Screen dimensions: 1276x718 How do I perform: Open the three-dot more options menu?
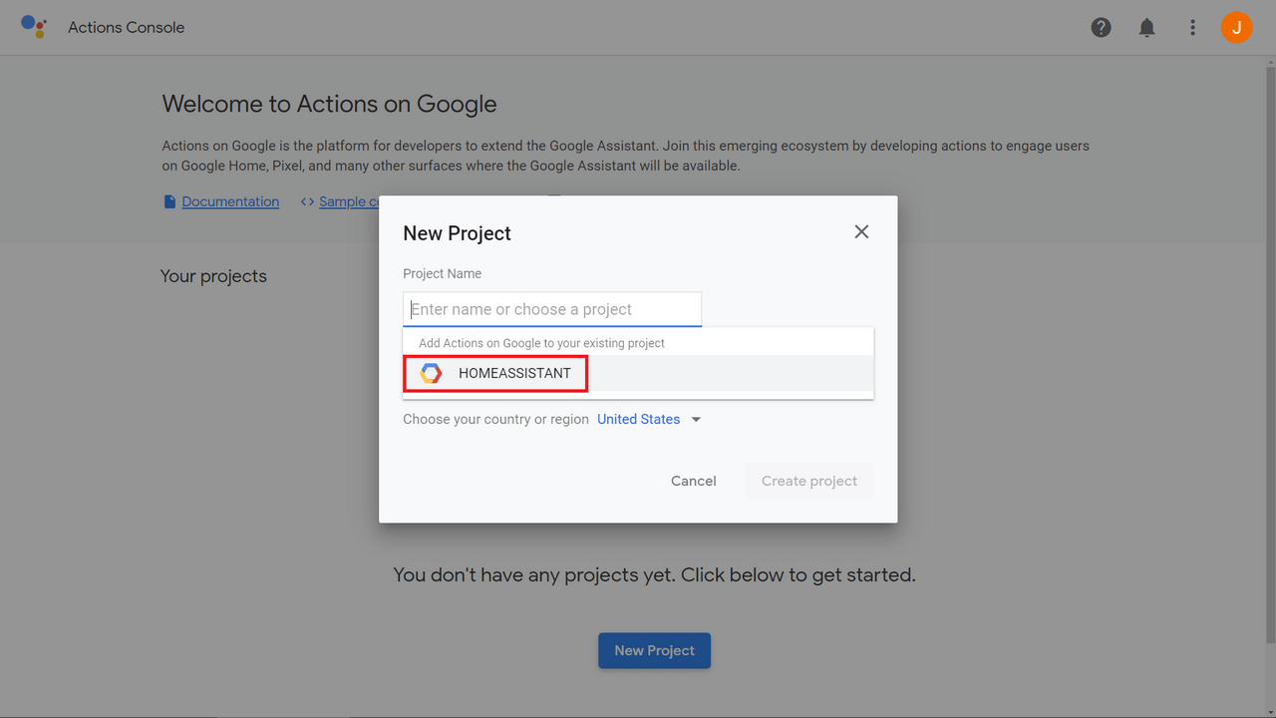1192,28
